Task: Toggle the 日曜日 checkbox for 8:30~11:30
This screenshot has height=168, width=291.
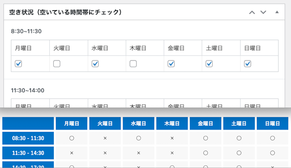Action: click(247, 64)
